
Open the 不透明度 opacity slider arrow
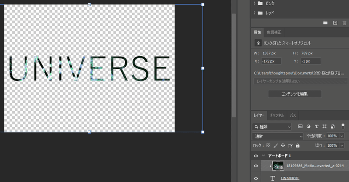(342, 136)
